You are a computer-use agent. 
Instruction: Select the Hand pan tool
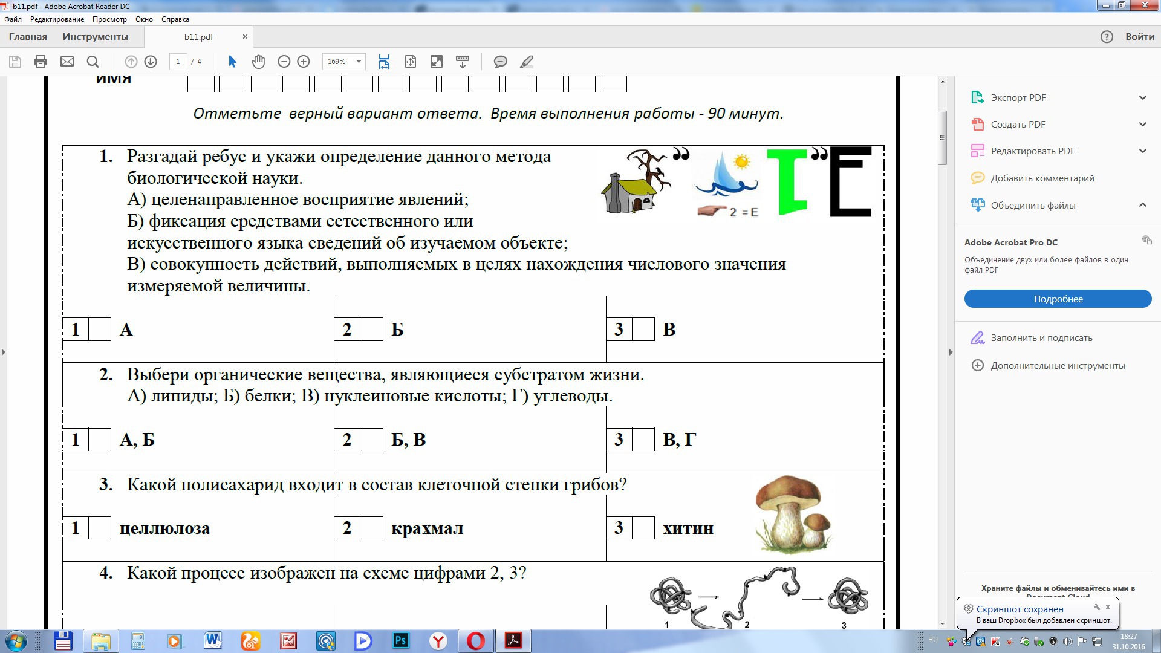tap(258, 62)
